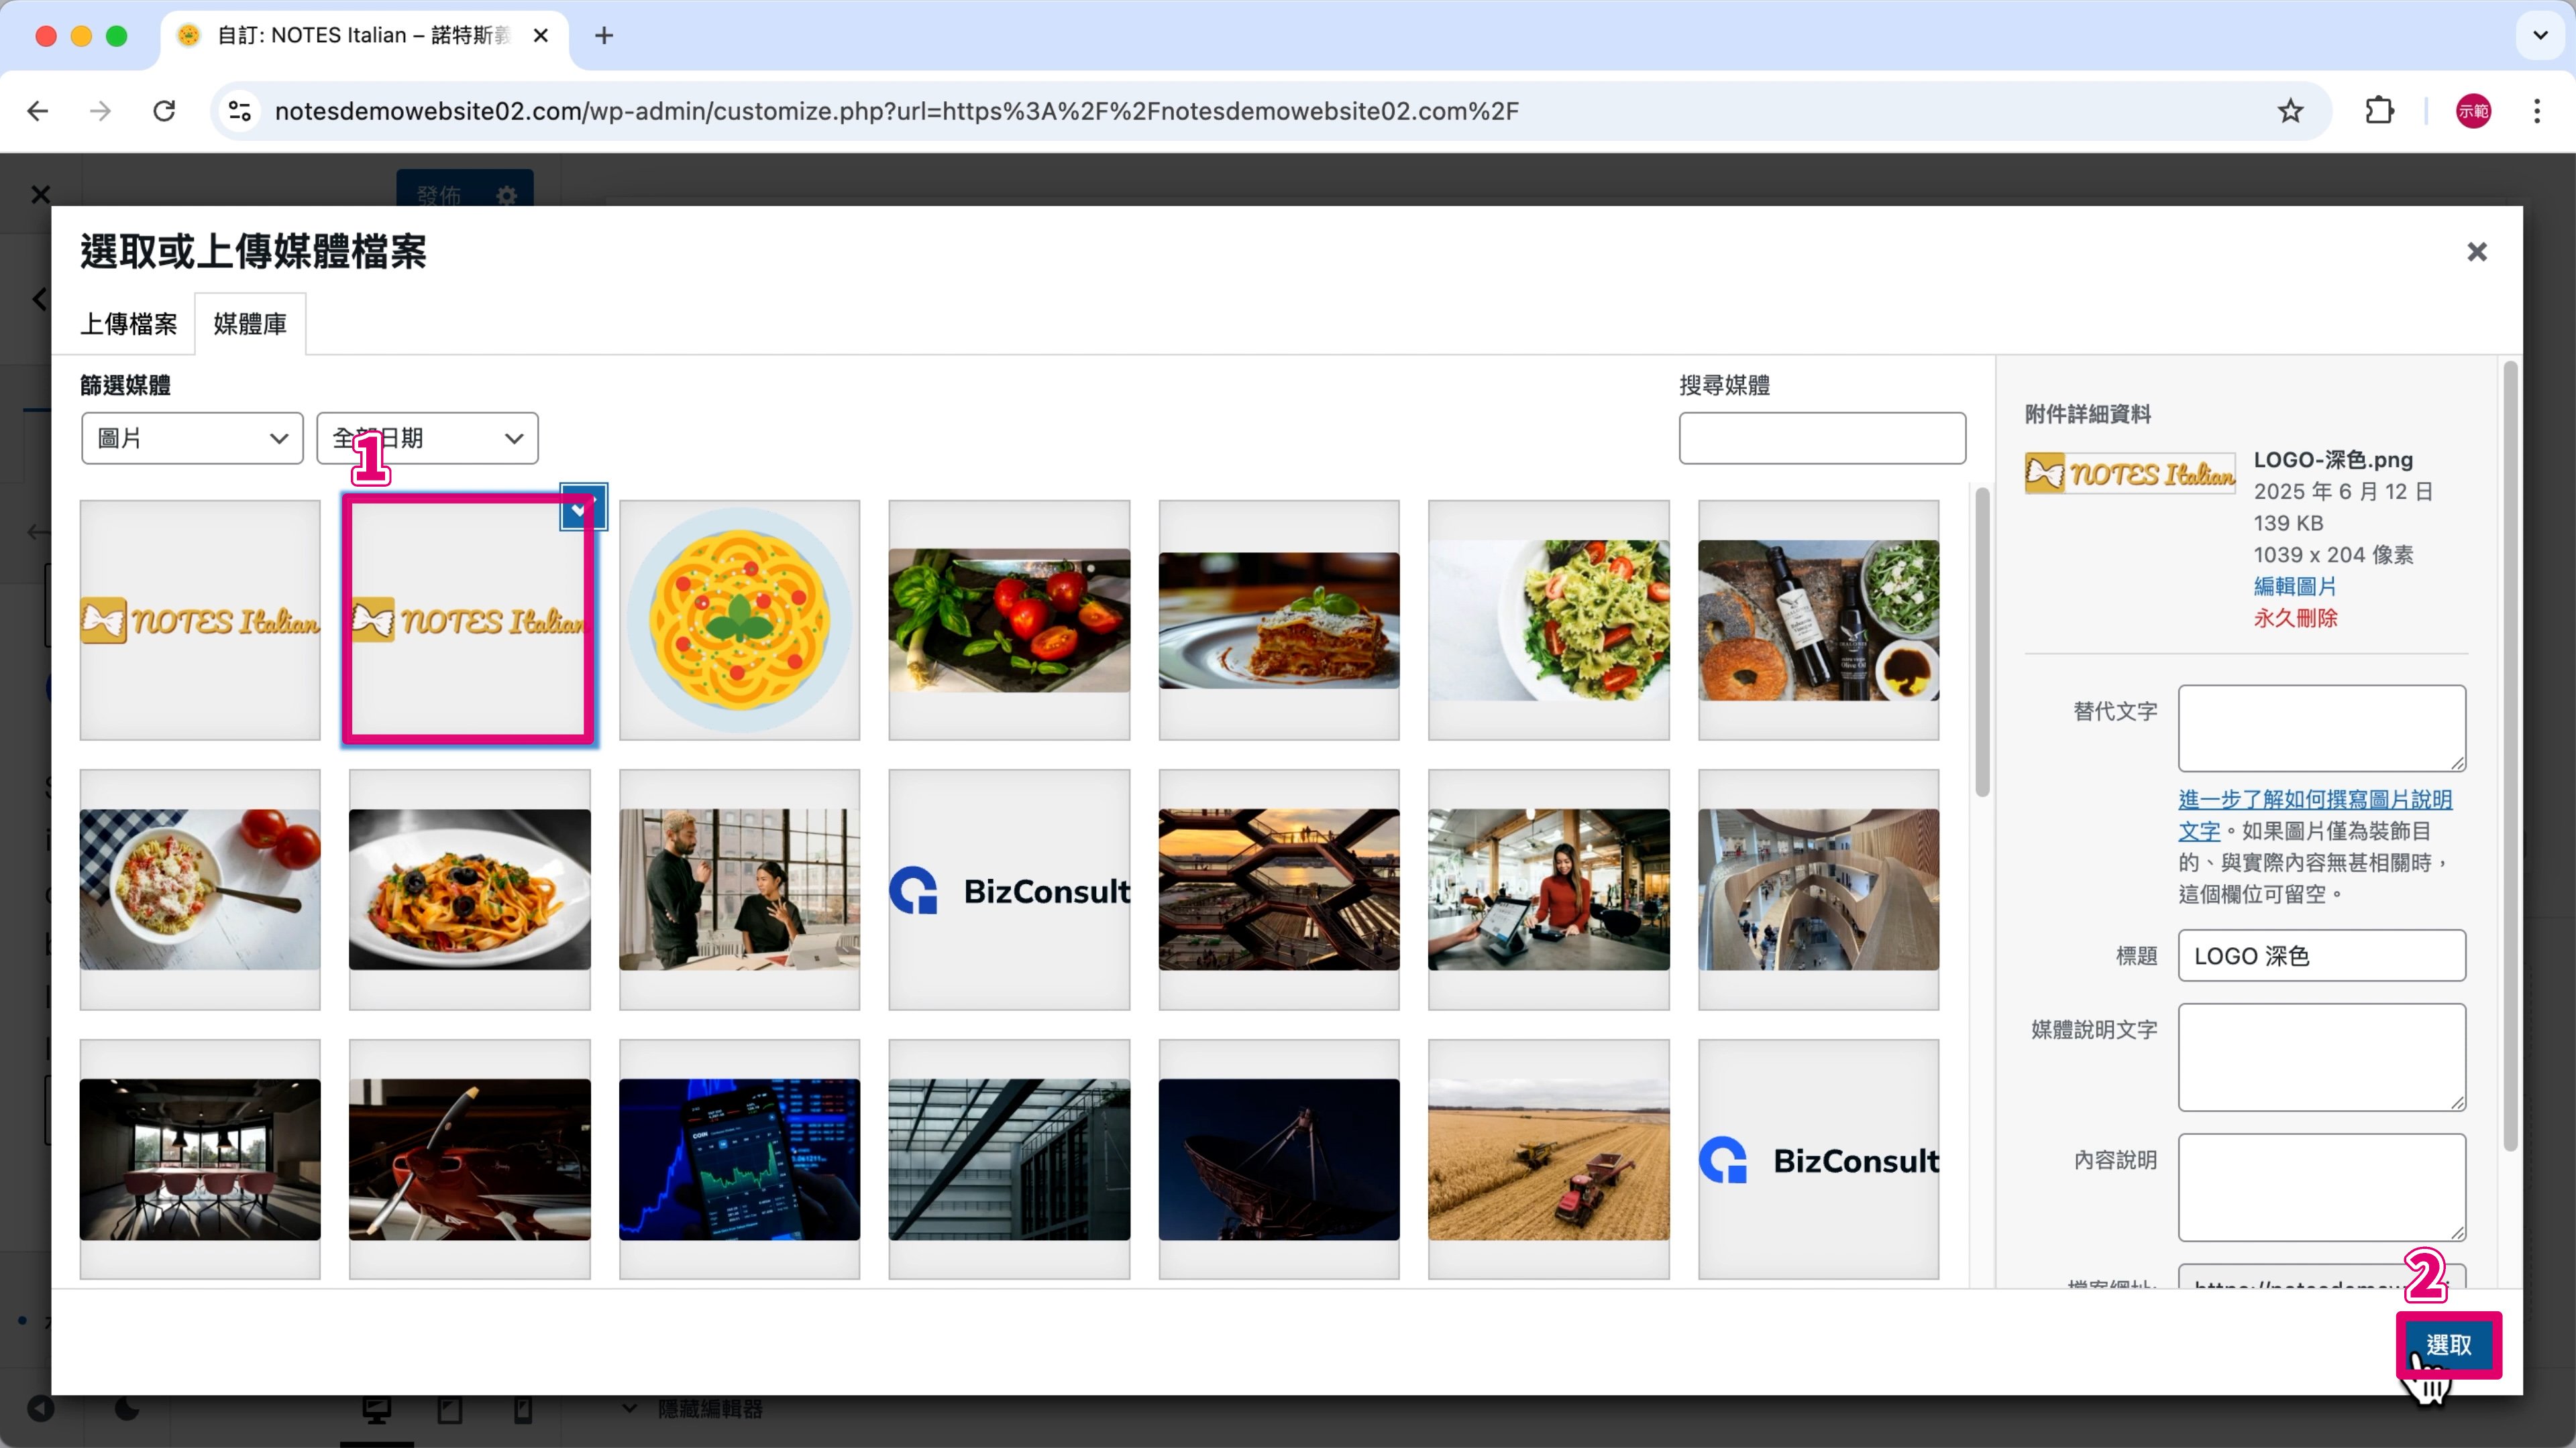The height and width of the screenshot is (1448, 2576).
Task: Select the BizConsult logo thumbnail in the second row
Action: [1009, 890]
